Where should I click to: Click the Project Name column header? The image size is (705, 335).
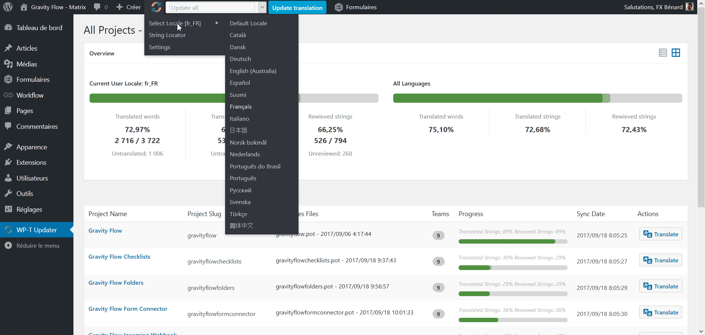click(x=108, y=214)
